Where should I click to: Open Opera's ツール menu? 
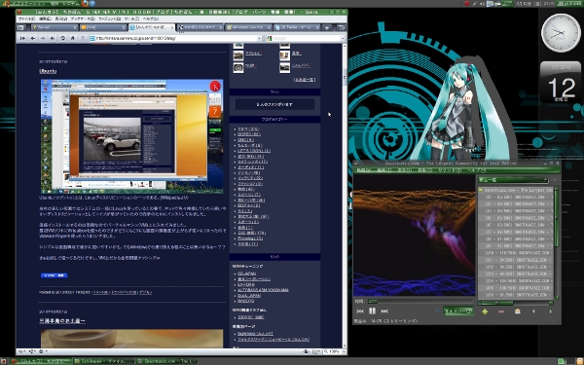131,18
